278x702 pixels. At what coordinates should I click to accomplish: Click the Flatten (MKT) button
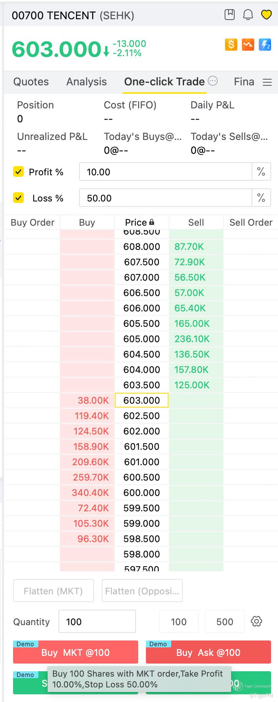tap(53, 591)
